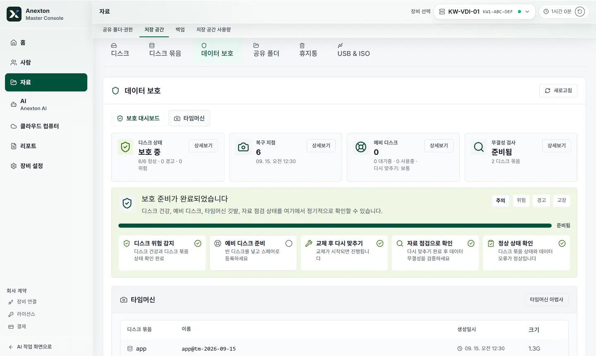Click the clipboard icon on 정상 상태 확인
This screenshot has width=596, height=356.
(x=491, y=243)
